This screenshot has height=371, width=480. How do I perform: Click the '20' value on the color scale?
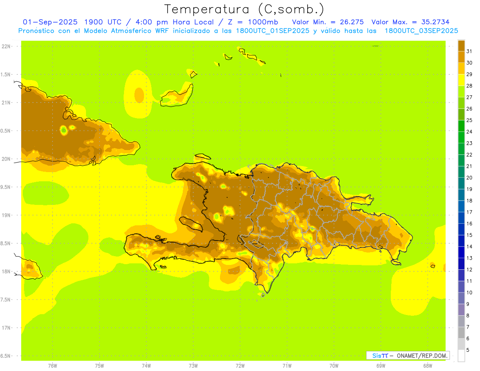[470, 178]
